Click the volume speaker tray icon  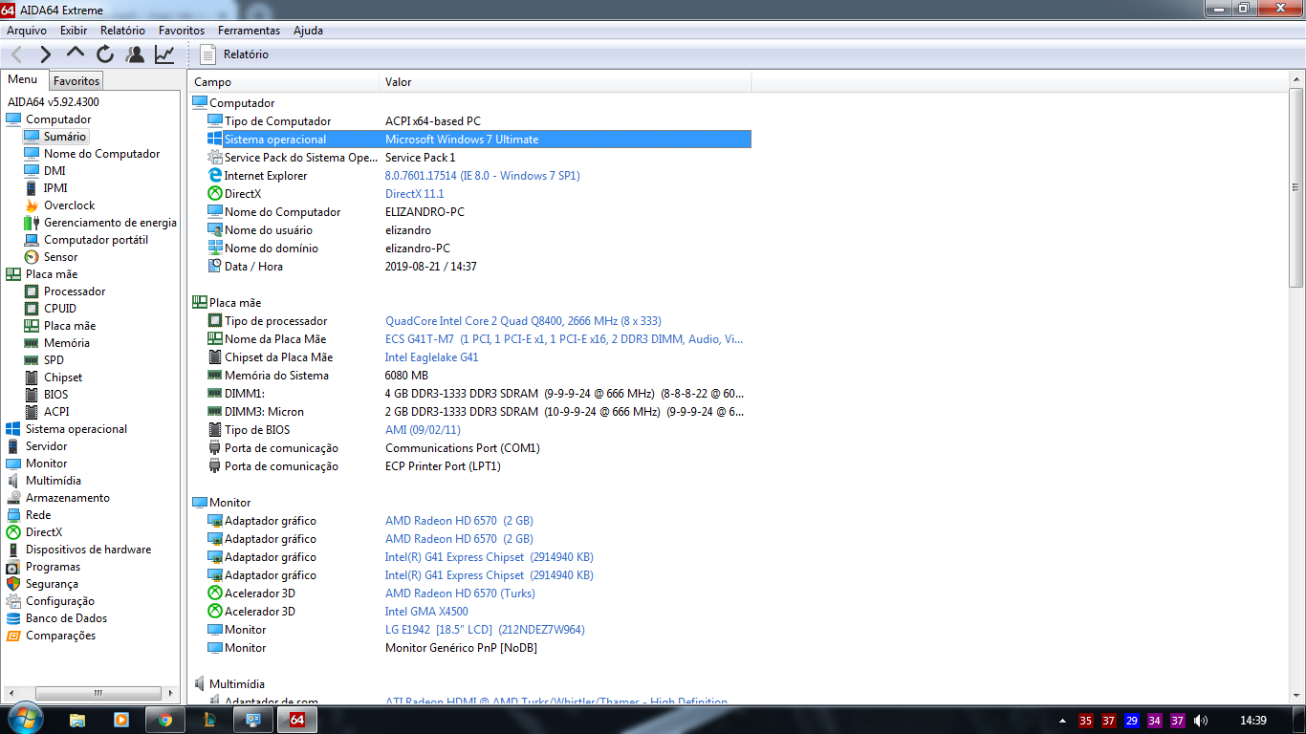click(x=1201, y=720)
